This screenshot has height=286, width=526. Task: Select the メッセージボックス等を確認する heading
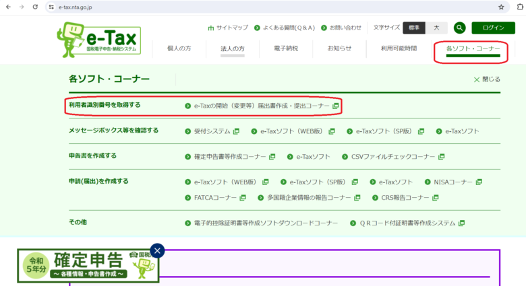pos(114,131)
